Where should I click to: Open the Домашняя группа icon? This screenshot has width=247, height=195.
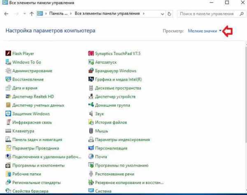coord(91,105)
